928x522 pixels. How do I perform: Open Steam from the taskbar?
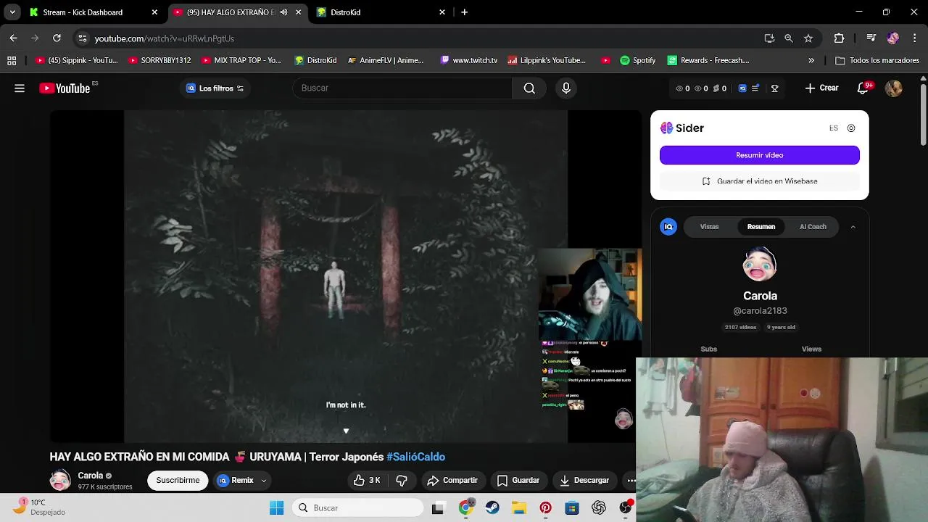pos(492,508)
